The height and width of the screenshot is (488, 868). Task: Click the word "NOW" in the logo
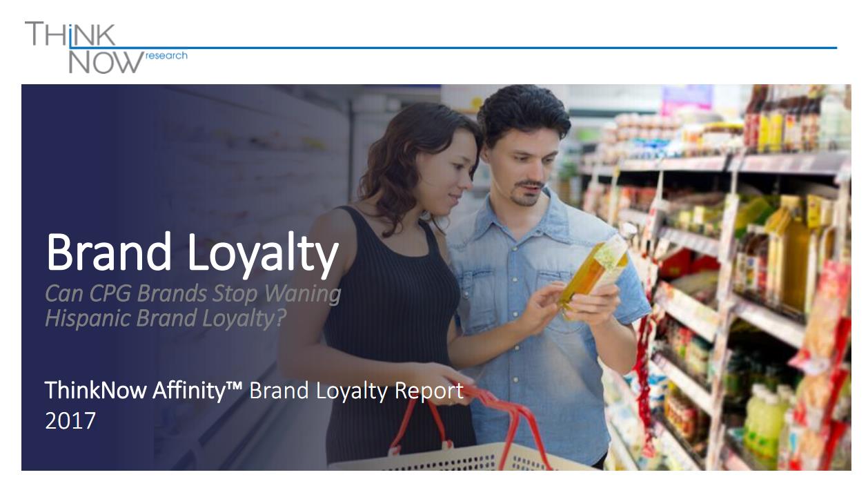[105, 61]
